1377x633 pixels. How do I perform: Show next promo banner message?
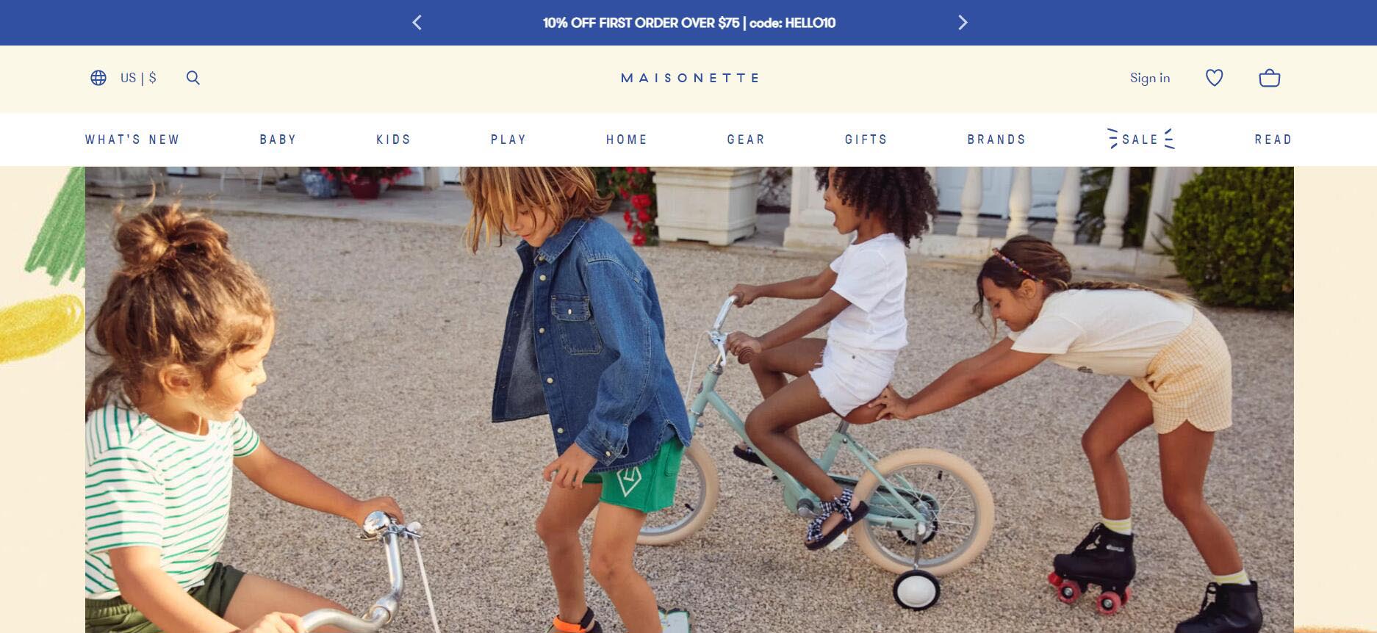click(x=963, y=23)
